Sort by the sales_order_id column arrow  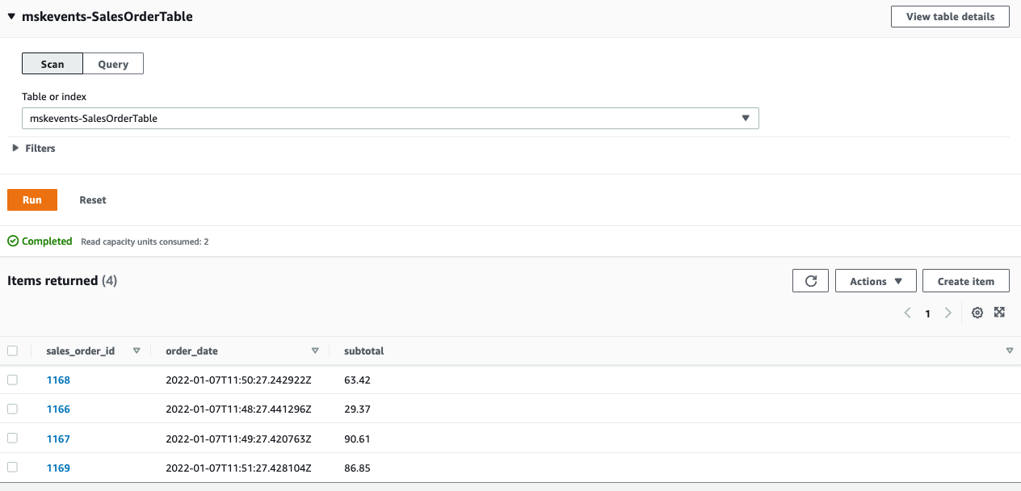(137, 350)
